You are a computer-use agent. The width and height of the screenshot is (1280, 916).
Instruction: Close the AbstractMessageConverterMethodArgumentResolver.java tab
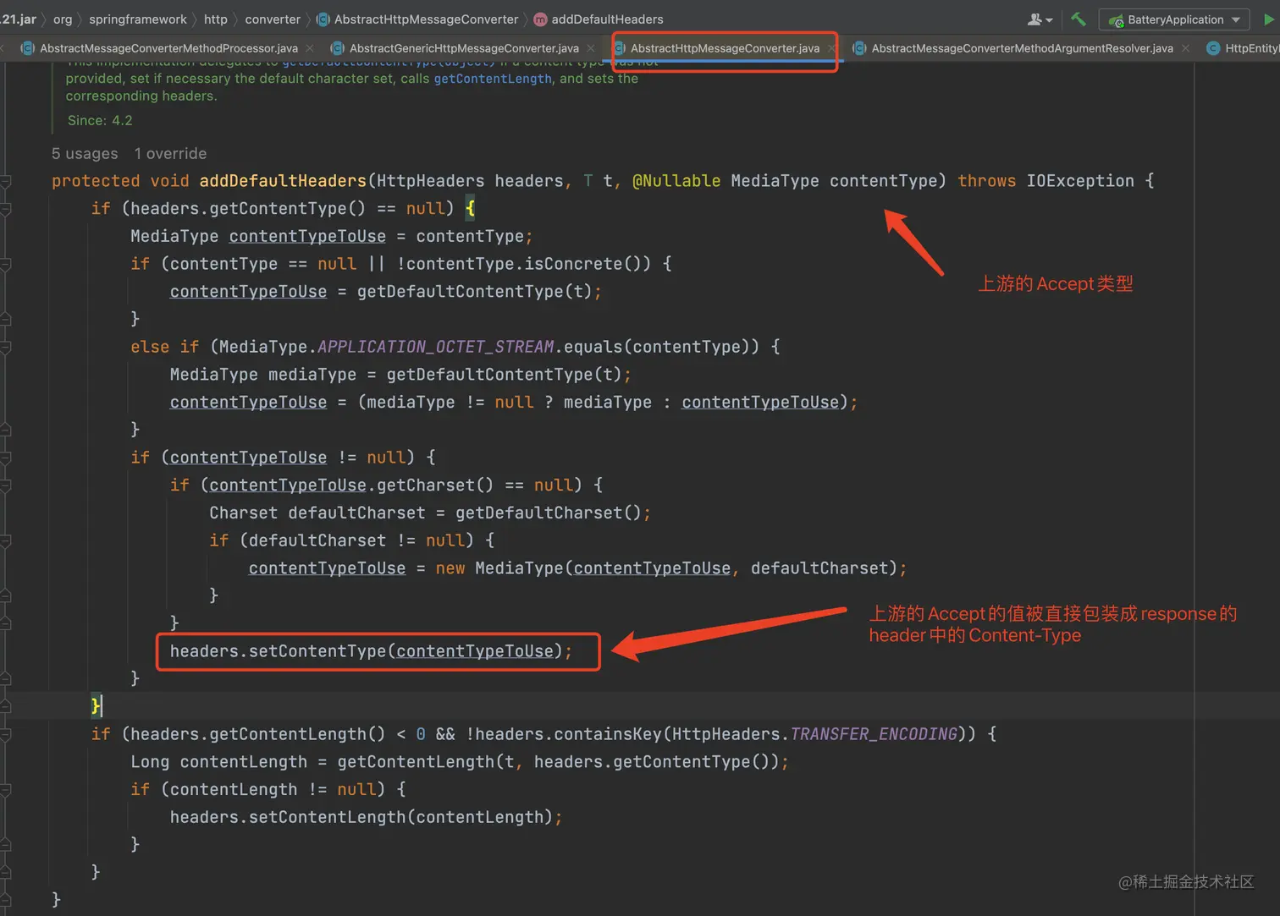point(1185,48)
